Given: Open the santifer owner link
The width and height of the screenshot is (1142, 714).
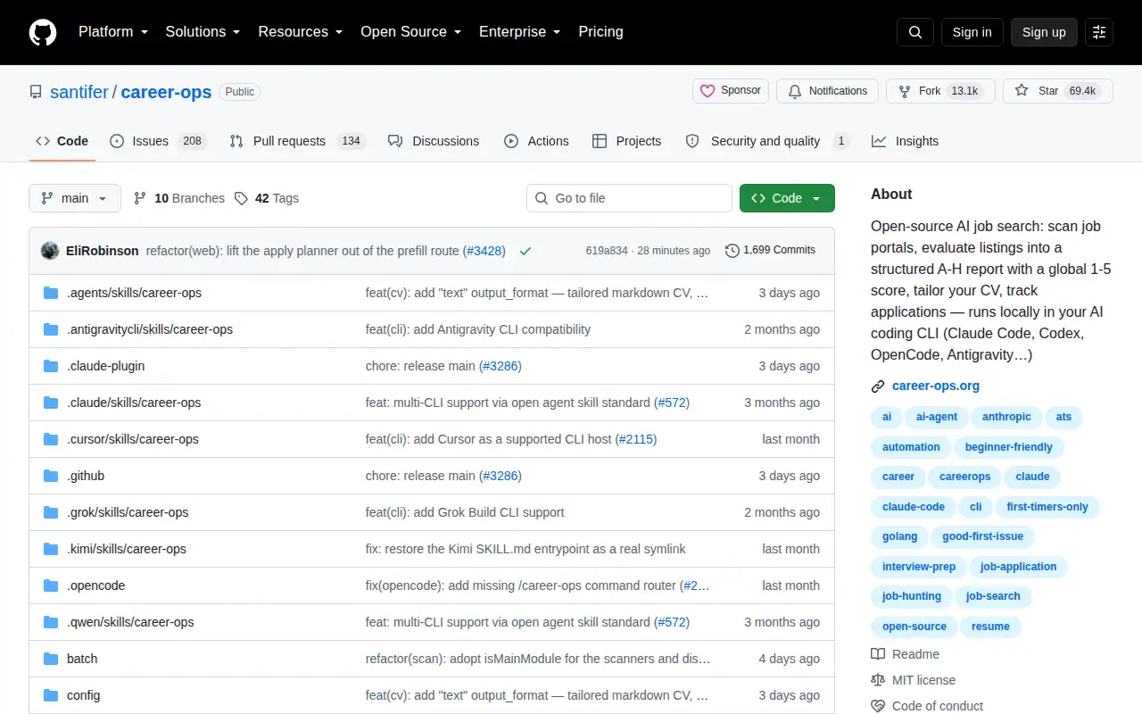Looking at the screenshot, I should 79,92.
